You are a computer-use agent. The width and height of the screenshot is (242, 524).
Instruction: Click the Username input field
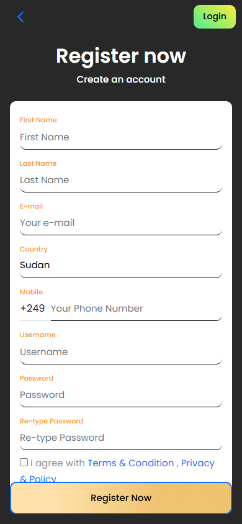tap(121, 352)
